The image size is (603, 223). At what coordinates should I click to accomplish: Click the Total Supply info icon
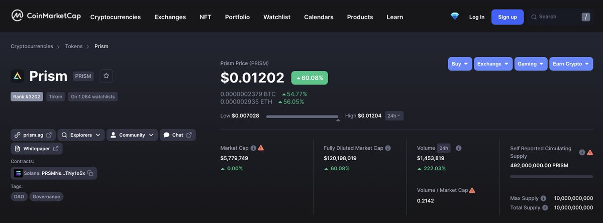point(545,207)
